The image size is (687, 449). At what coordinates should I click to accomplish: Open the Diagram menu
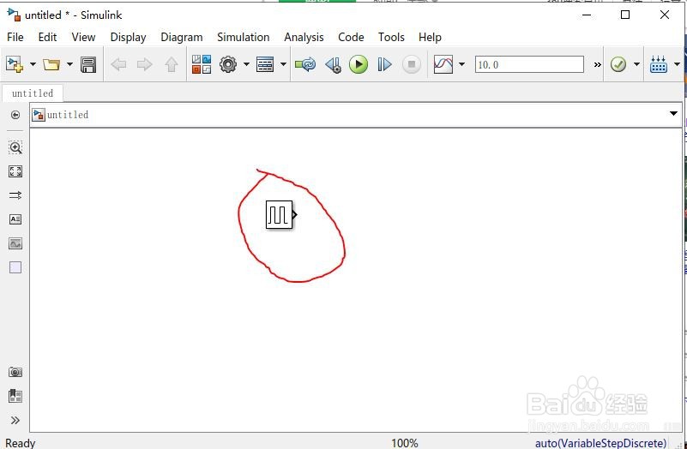(x=181, y=37)
